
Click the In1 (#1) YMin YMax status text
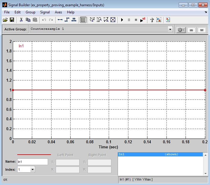[136, 179]
